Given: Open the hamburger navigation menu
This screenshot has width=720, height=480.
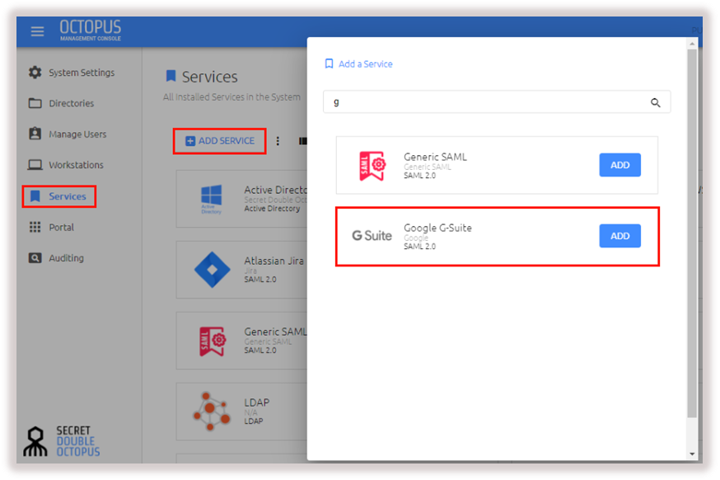Looking at the screenshot, I should coord(37,31).
